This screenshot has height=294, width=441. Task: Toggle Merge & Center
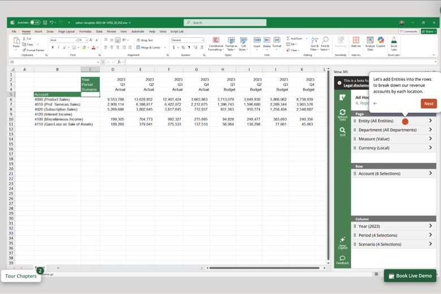[x=149, y=47]
